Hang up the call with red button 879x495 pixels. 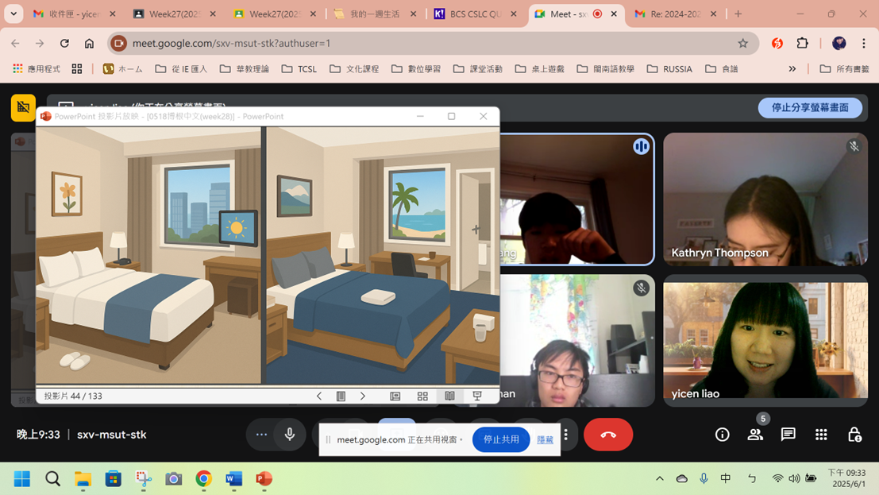[x=608, y=435]
